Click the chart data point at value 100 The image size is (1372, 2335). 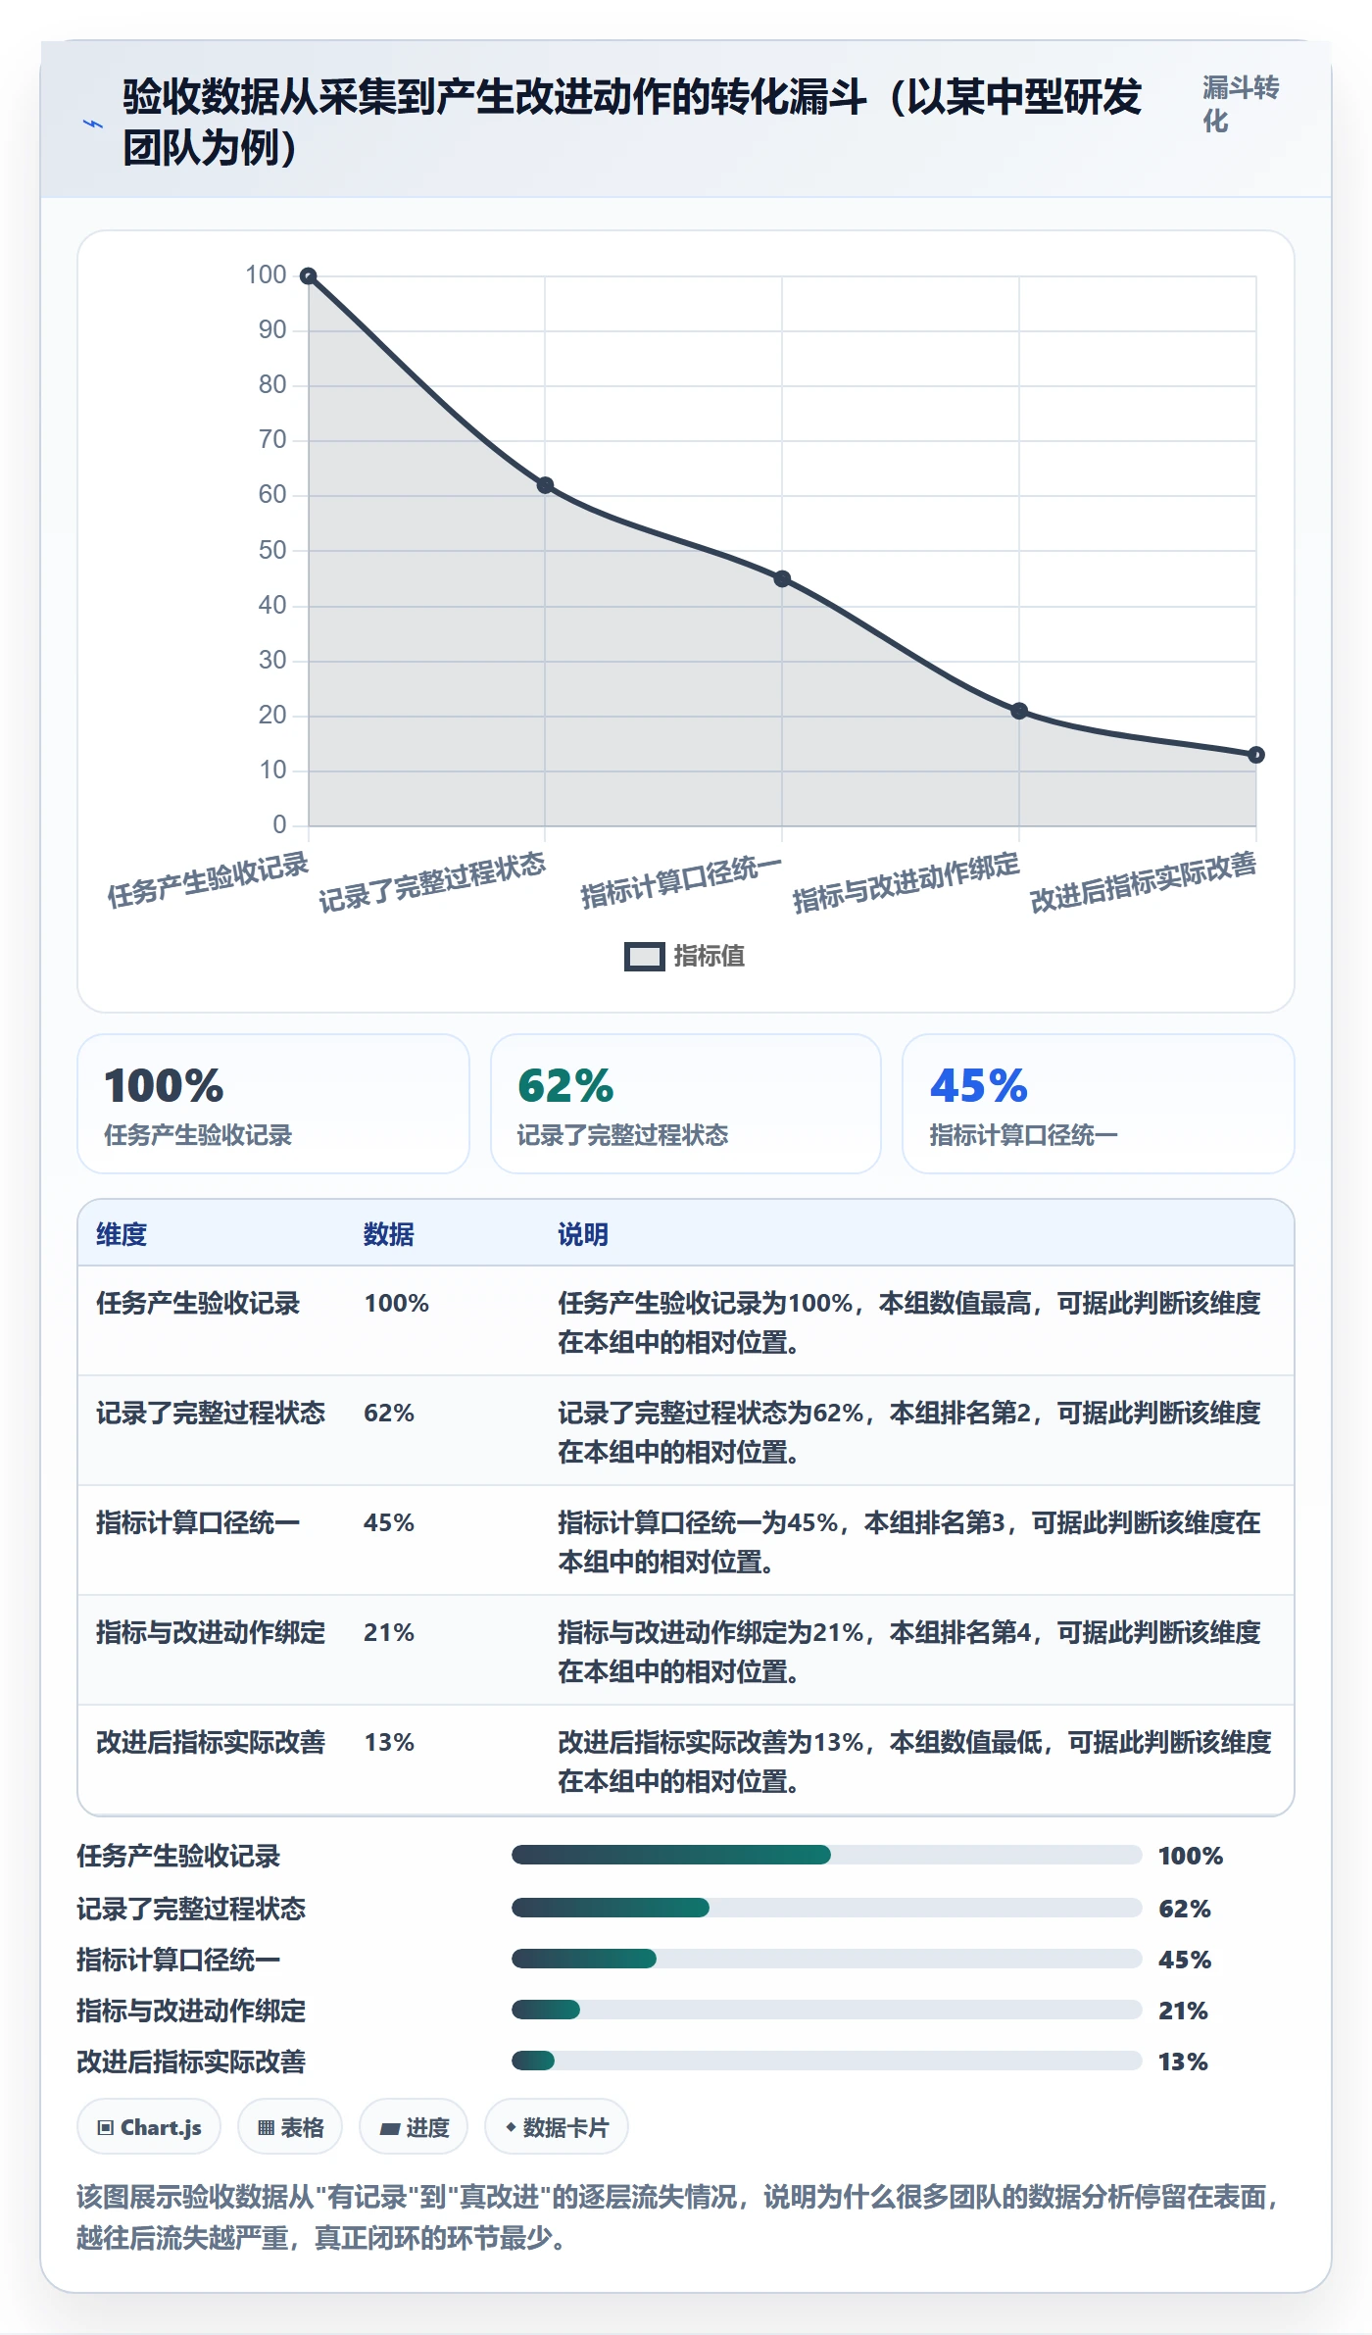tap(308, 276)
